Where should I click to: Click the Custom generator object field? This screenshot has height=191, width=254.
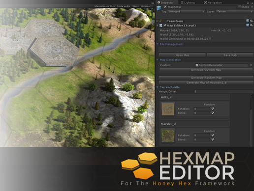[x=222, y=65]
